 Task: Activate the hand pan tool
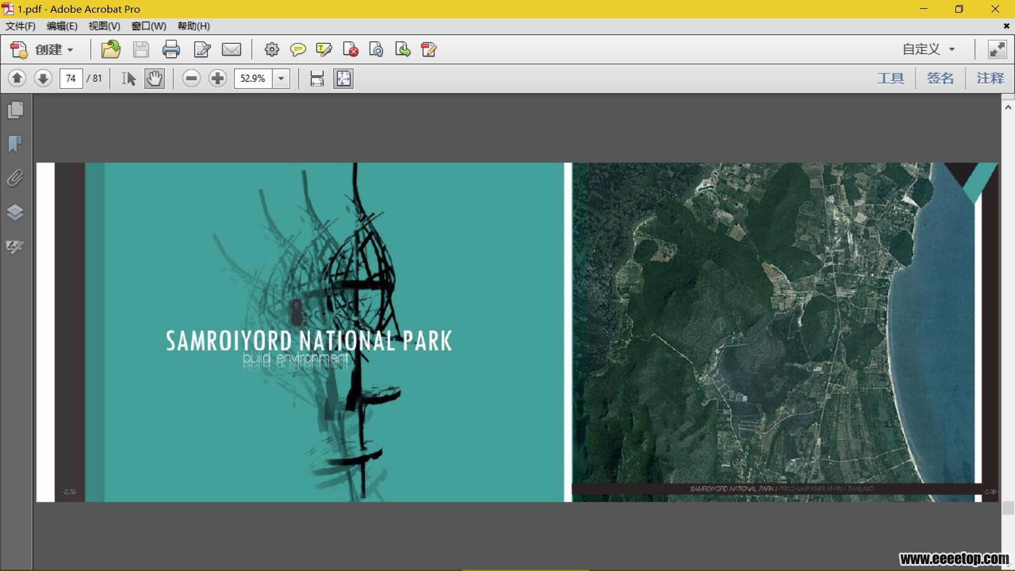tap(154, 78)
